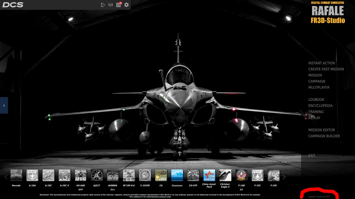Click the Rafale FR3D-Studio title logo

point(328,12)
